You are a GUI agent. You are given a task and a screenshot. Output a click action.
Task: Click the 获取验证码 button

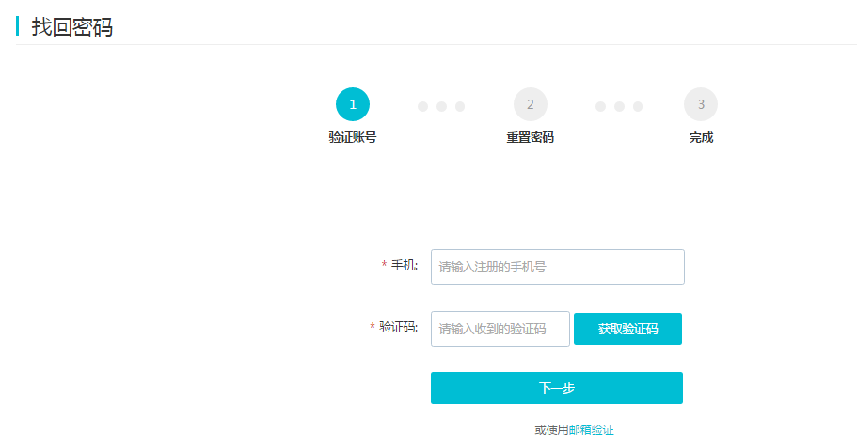pyautogui.click(x=627, y=329)
